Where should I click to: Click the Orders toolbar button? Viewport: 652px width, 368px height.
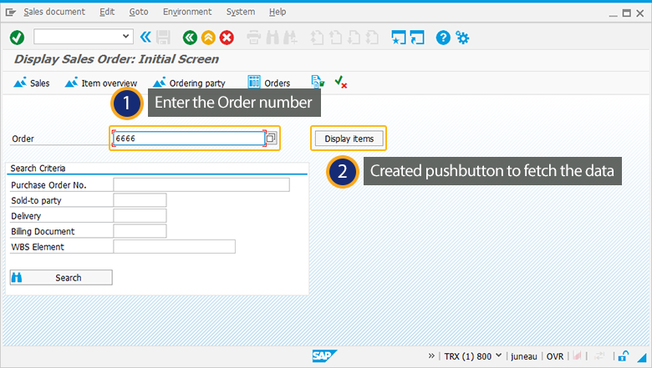[x=269, y=83]
